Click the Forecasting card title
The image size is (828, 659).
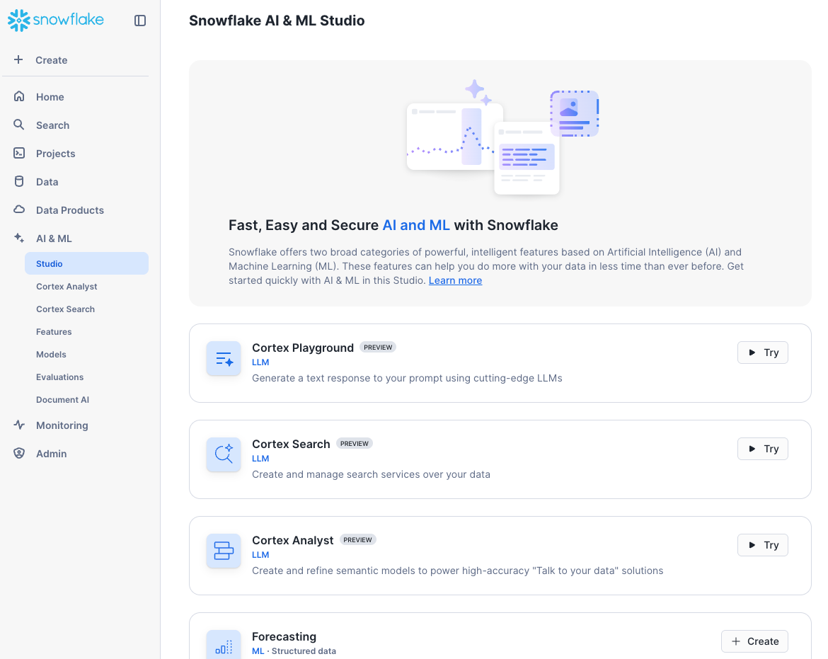pyautogui.click(x=284, y=636)
